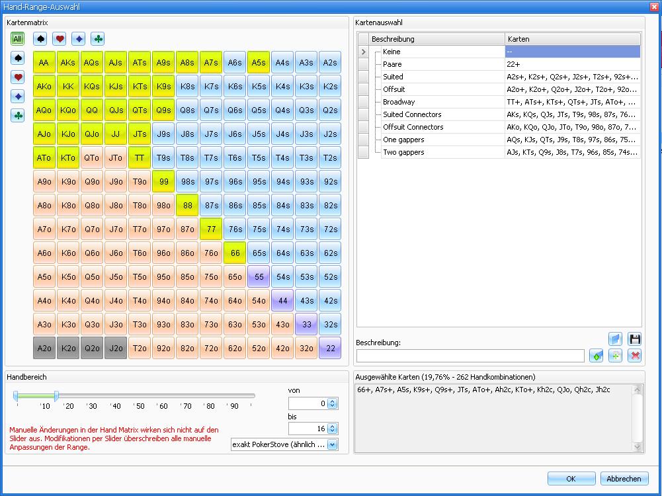Click scrollbar up arrow in Ausgewählte Karten
662x496 pixels.
[638, 390]
